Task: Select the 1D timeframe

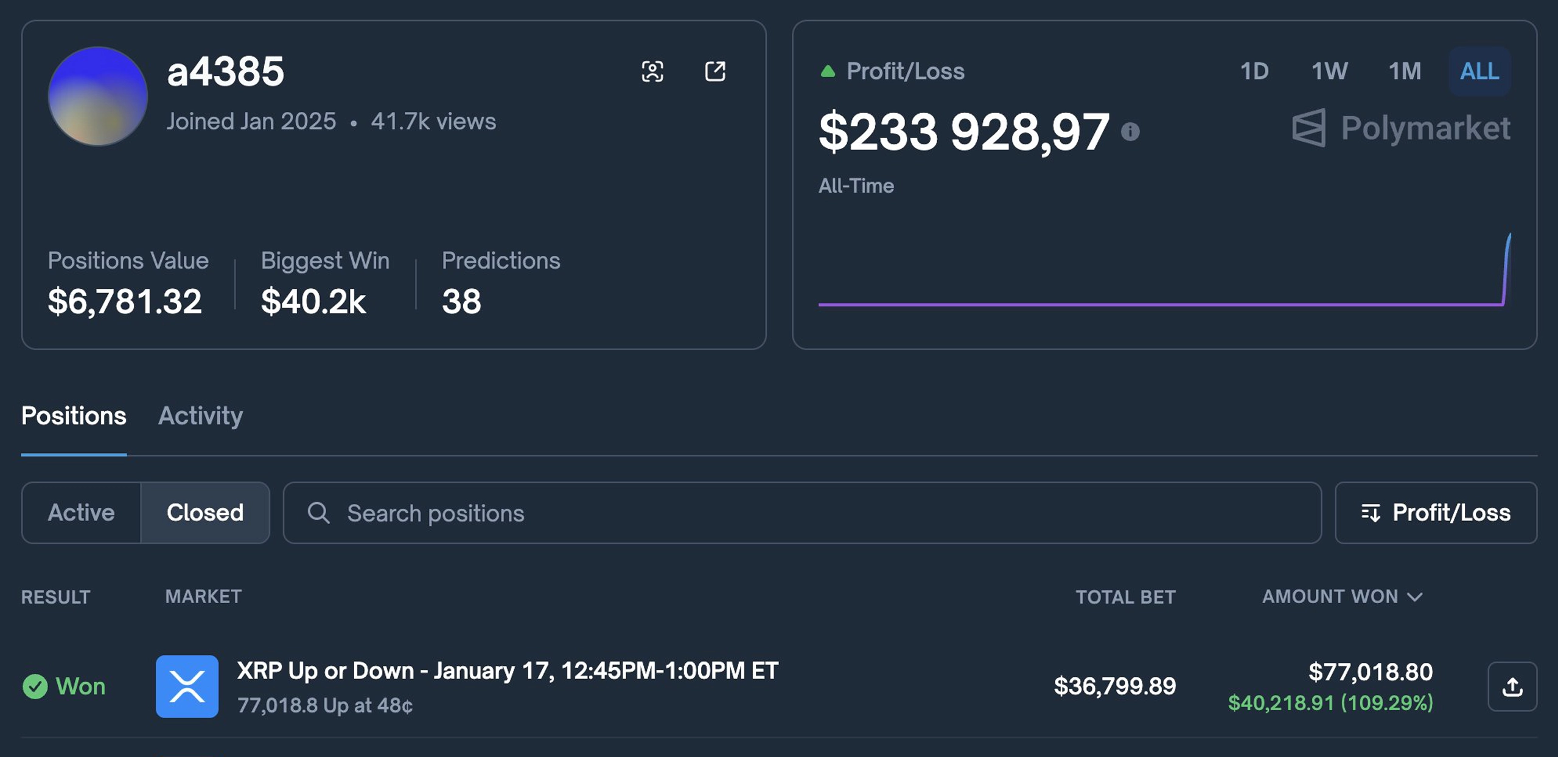Action: click(1254, 72)
